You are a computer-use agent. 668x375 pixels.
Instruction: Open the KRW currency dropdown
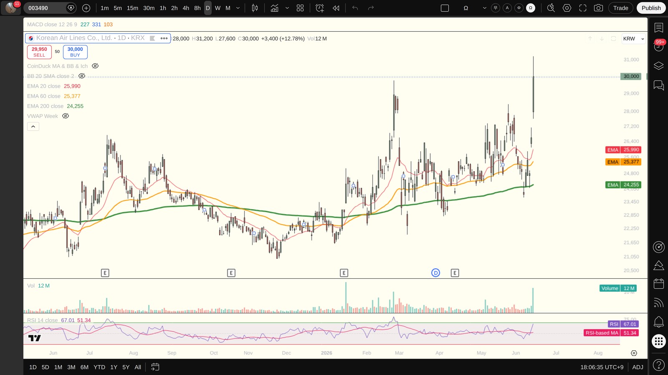(x=633, y=39)
